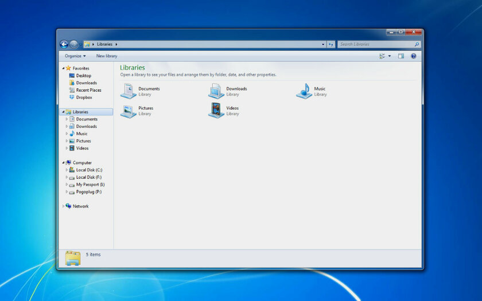Click the Network icon in navigation pane
The width and height of the screenshot is (482, 301).
click(68, 206)
